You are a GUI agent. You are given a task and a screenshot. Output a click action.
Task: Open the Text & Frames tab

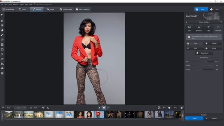coord(66,9)
